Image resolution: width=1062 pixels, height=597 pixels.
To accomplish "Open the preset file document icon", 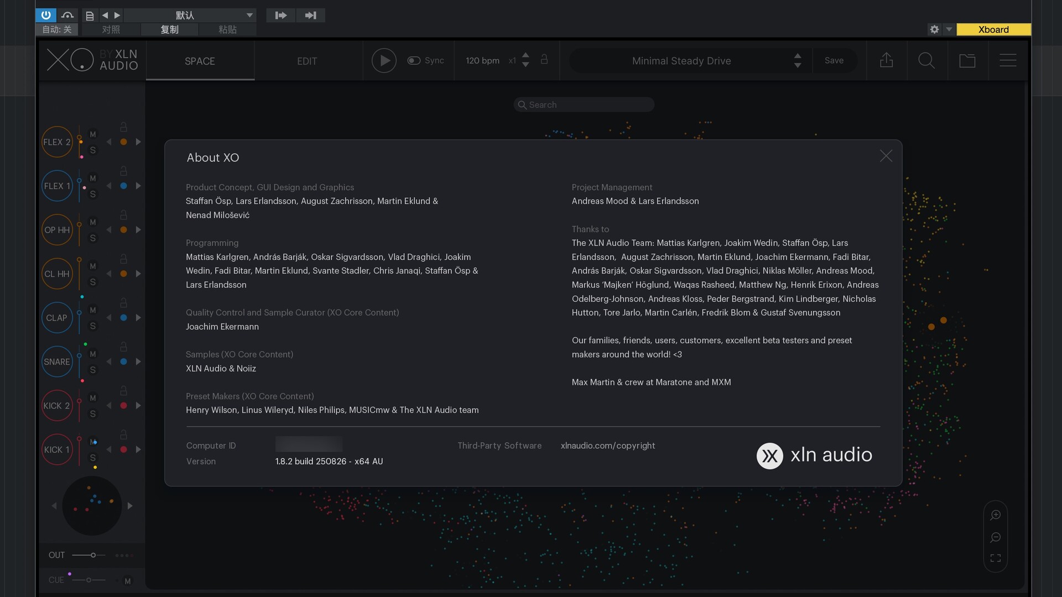I will click(90, 15).
